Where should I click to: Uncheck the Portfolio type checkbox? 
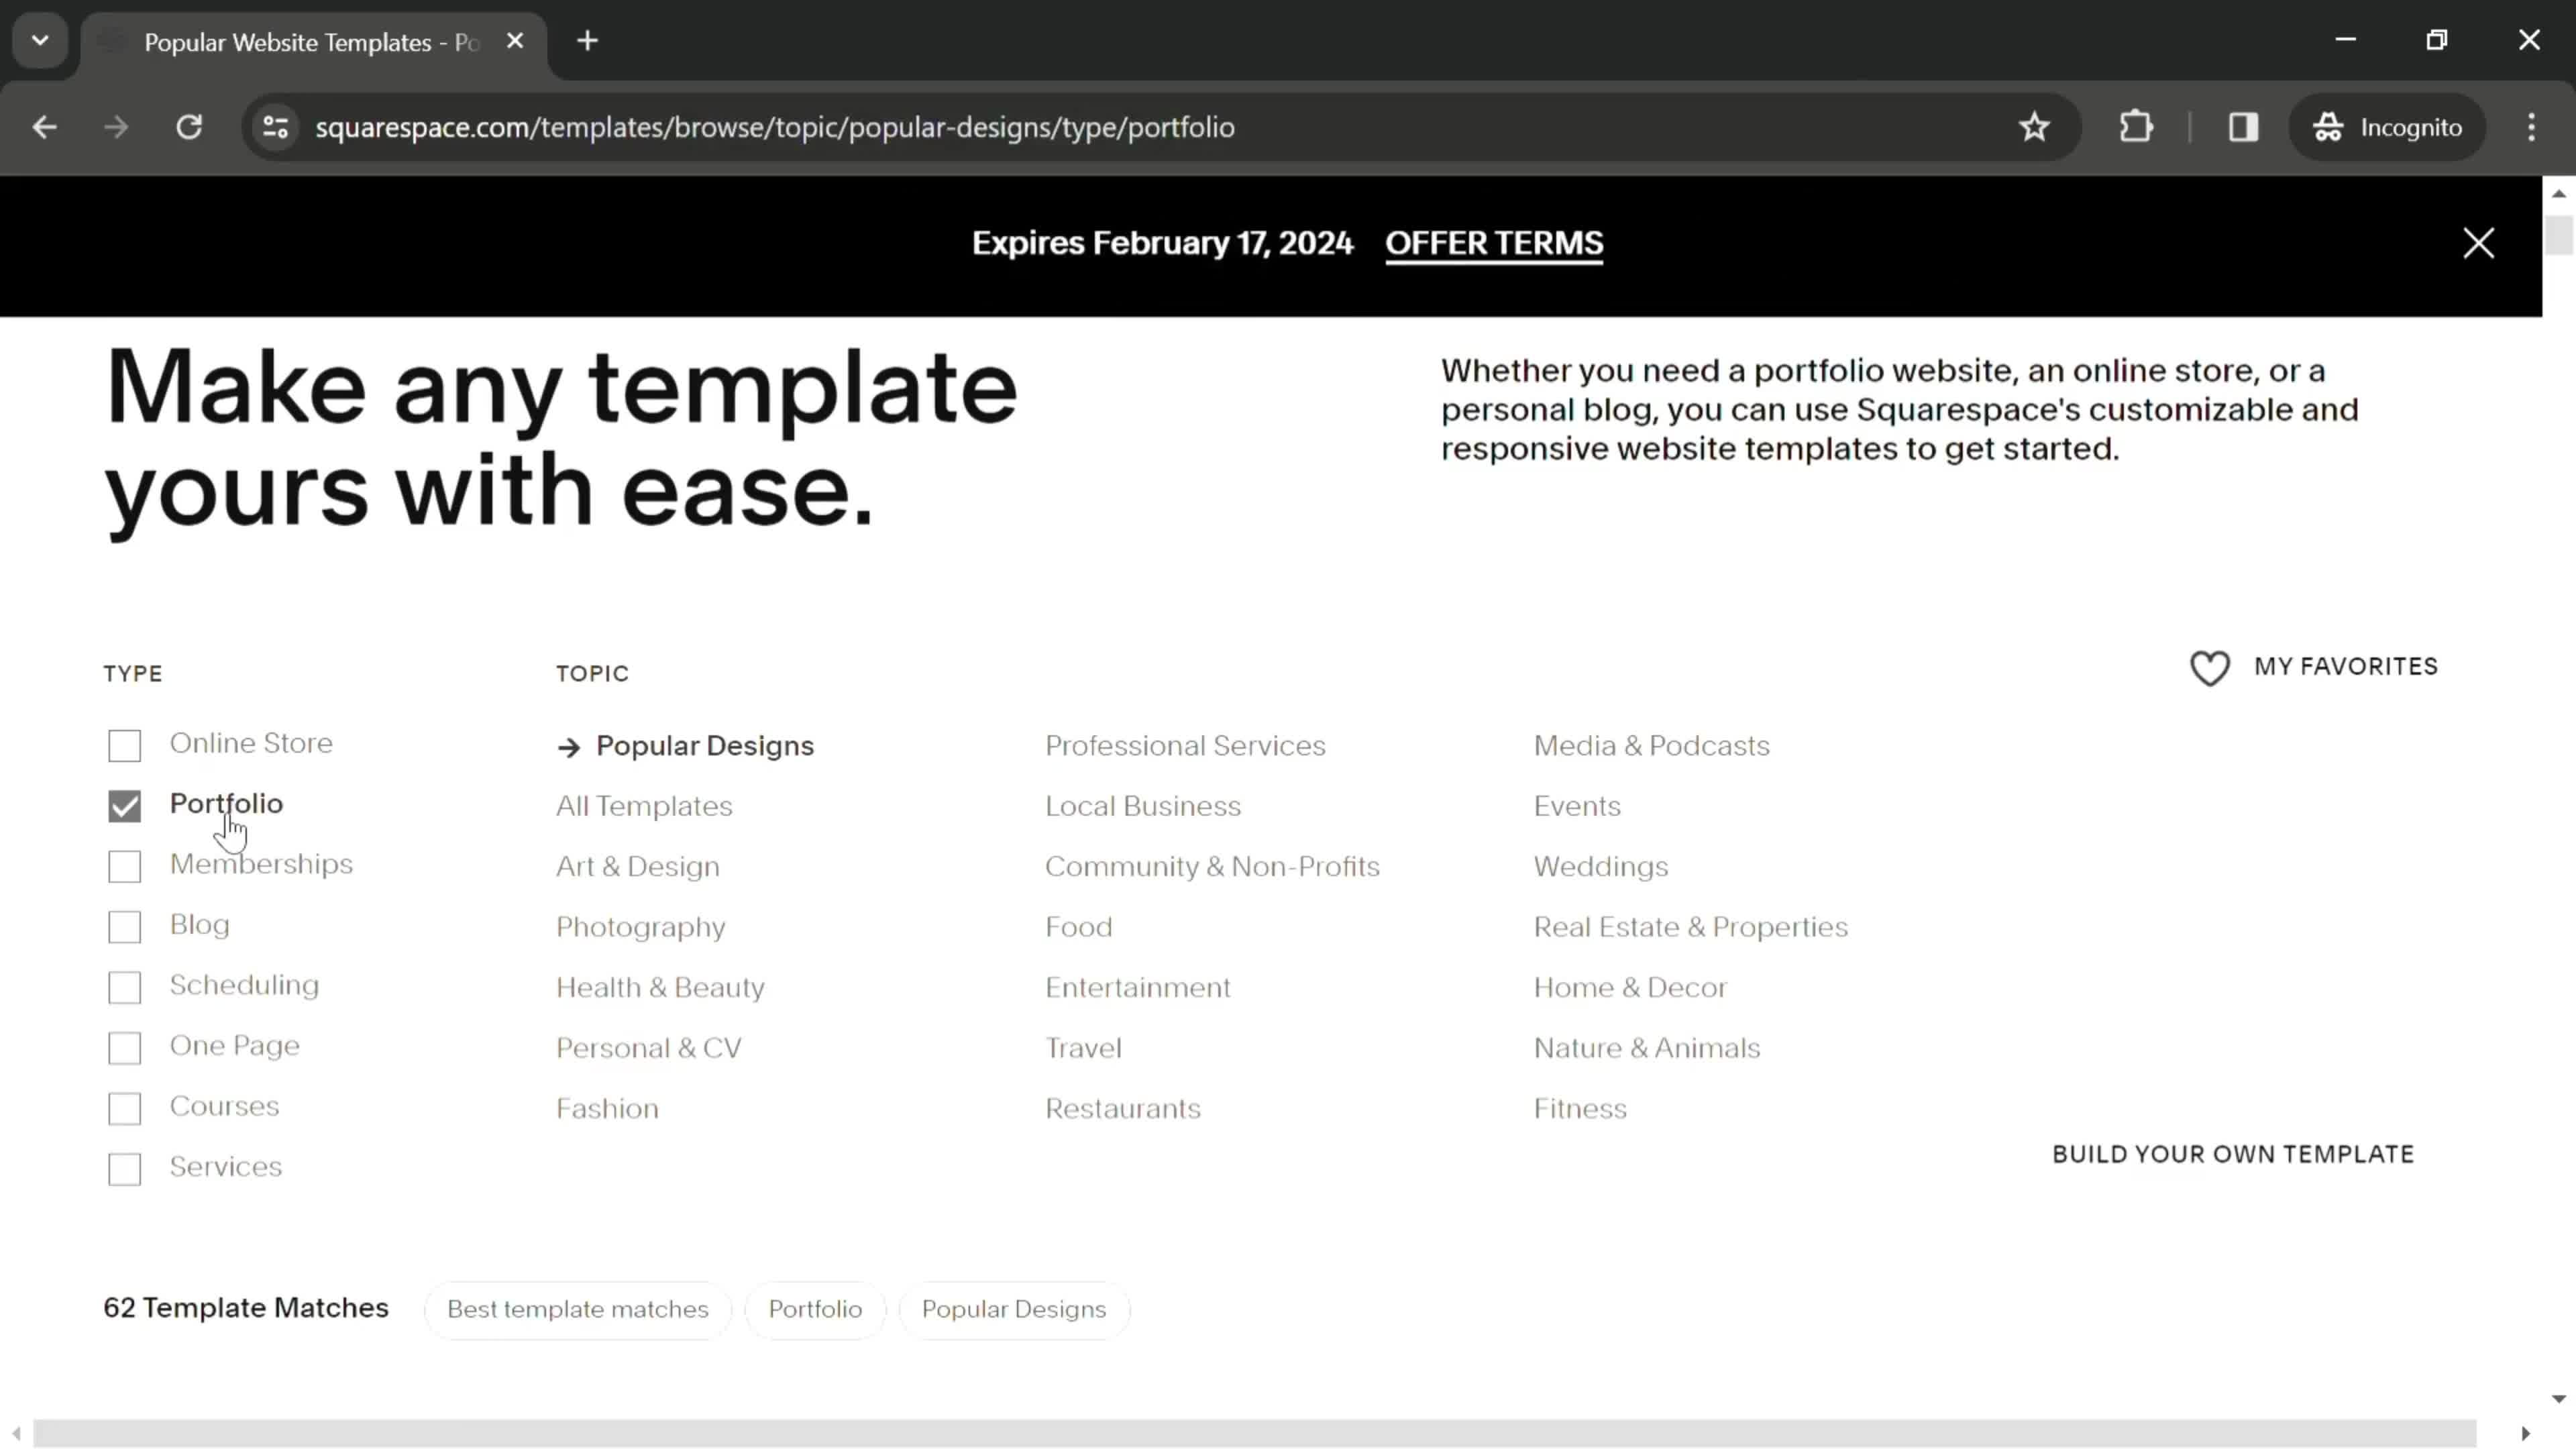[x=125, y=806]
